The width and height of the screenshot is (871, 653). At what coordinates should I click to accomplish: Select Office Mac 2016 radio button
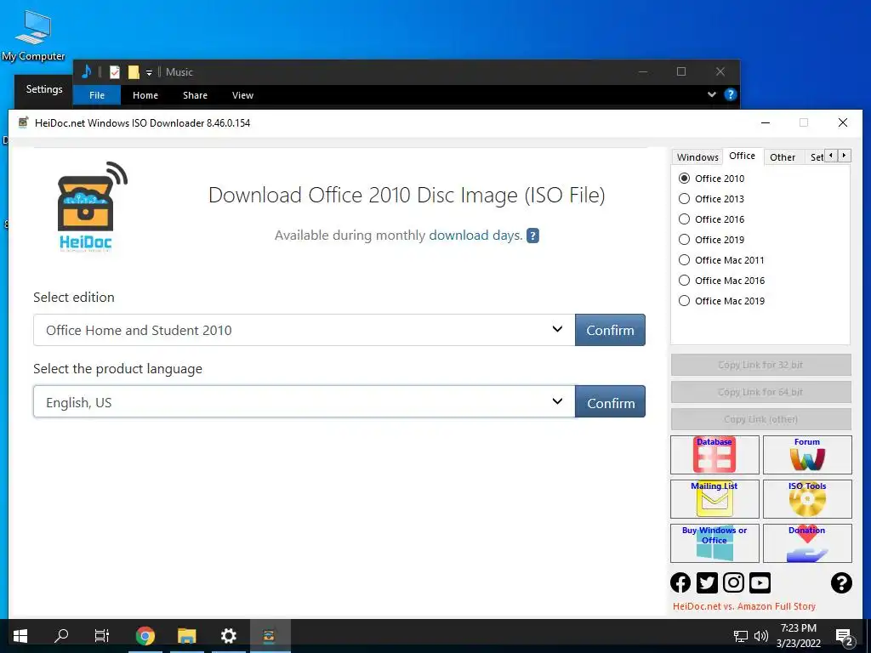click(685, 281)
